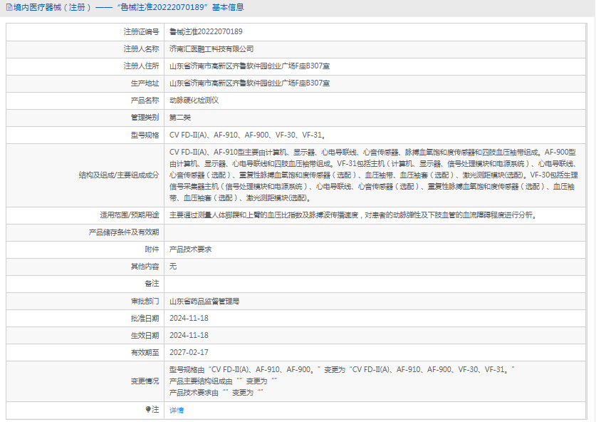Select approving department 山东省药品监督管理局
Screen dimensions: 596x422
(x=204, y=302)
